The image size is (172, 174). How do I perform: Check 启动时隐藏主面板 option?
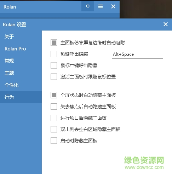click(x=54, y=141)
